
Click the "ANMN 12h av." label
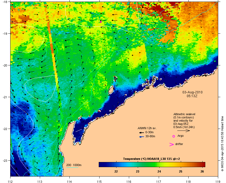(147, 128)
